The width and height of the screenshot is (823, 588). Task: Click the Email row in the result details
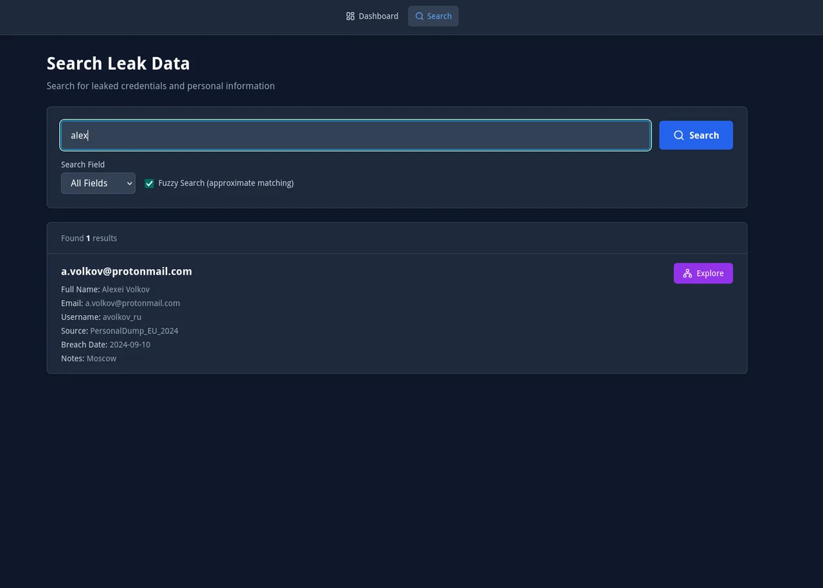coord(121,303)
